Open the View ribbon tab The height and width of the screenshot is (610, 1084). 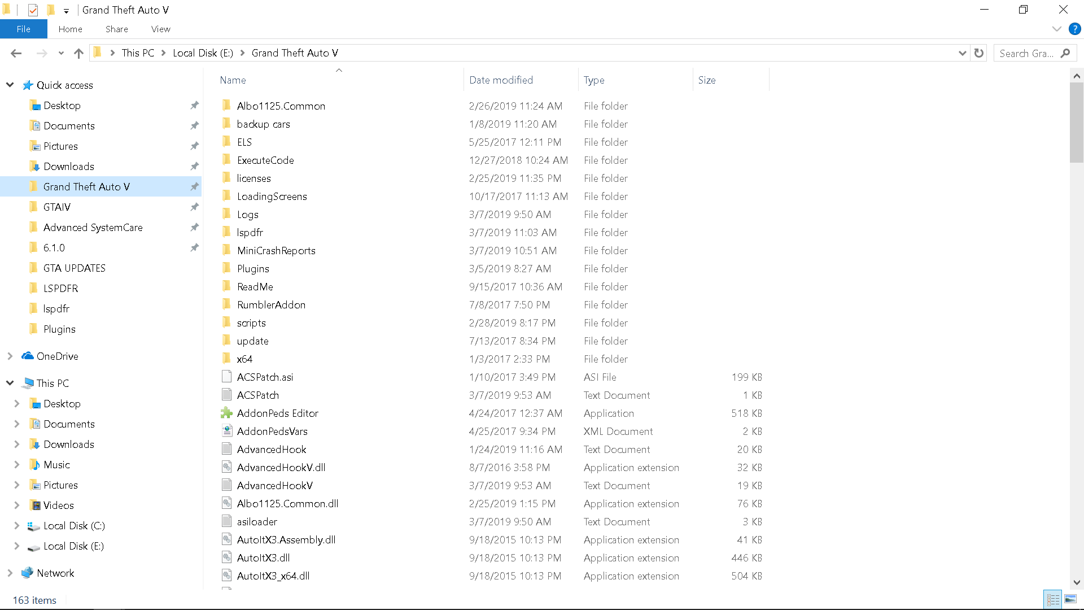[160, 29]
